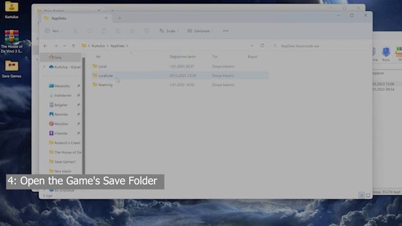Image resolution: width=402 pixels, height=226 pixels.
Task: Go up one folder level
Action: [73, 46]
